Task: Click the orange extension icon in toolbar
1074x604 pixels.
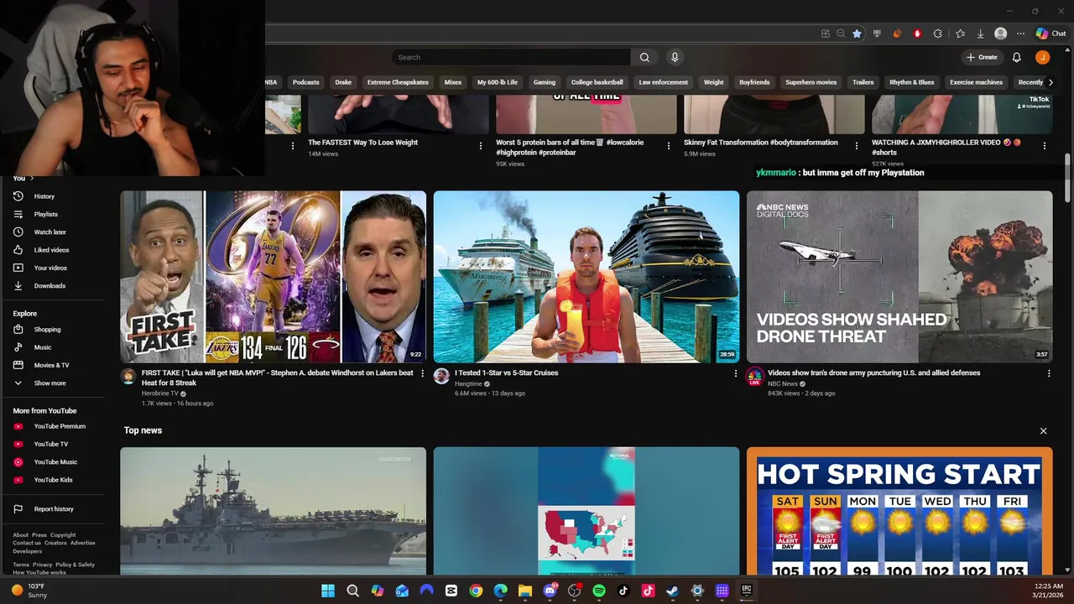Action: [x=897, y=34]
